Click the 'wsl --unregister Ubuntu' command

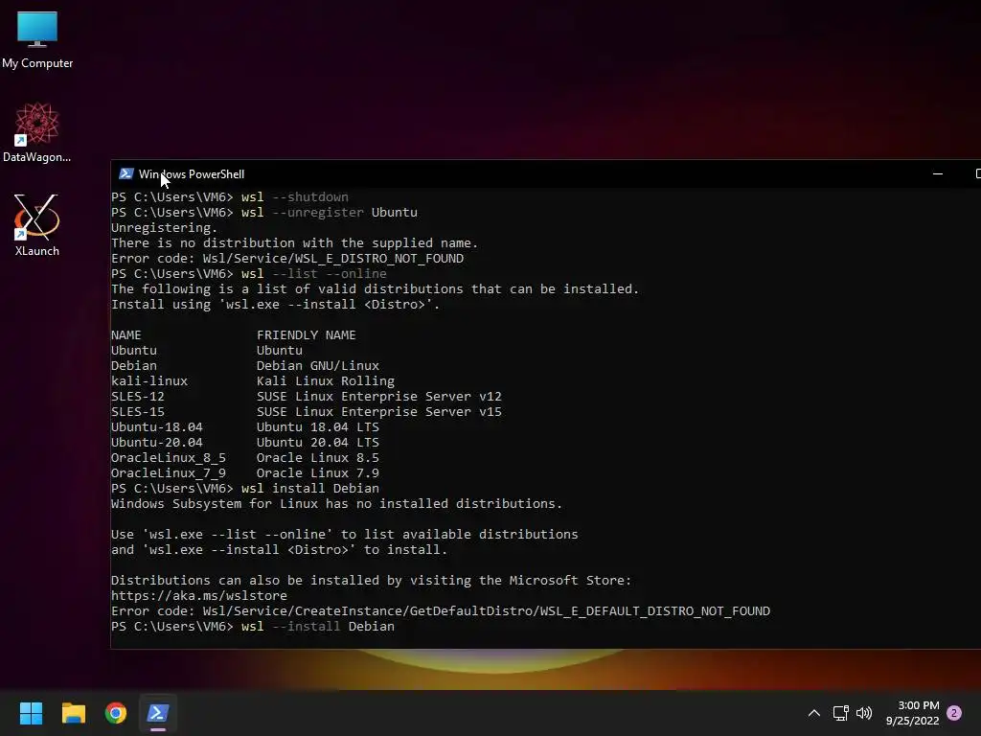coord(264,212)
